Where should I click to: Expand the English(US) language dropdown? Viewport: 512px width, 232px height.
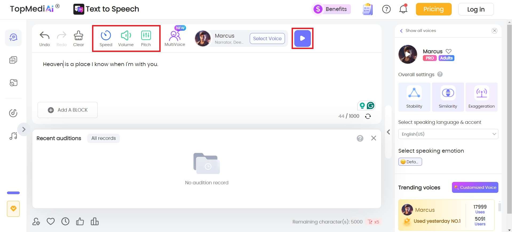tap(448, 134)
